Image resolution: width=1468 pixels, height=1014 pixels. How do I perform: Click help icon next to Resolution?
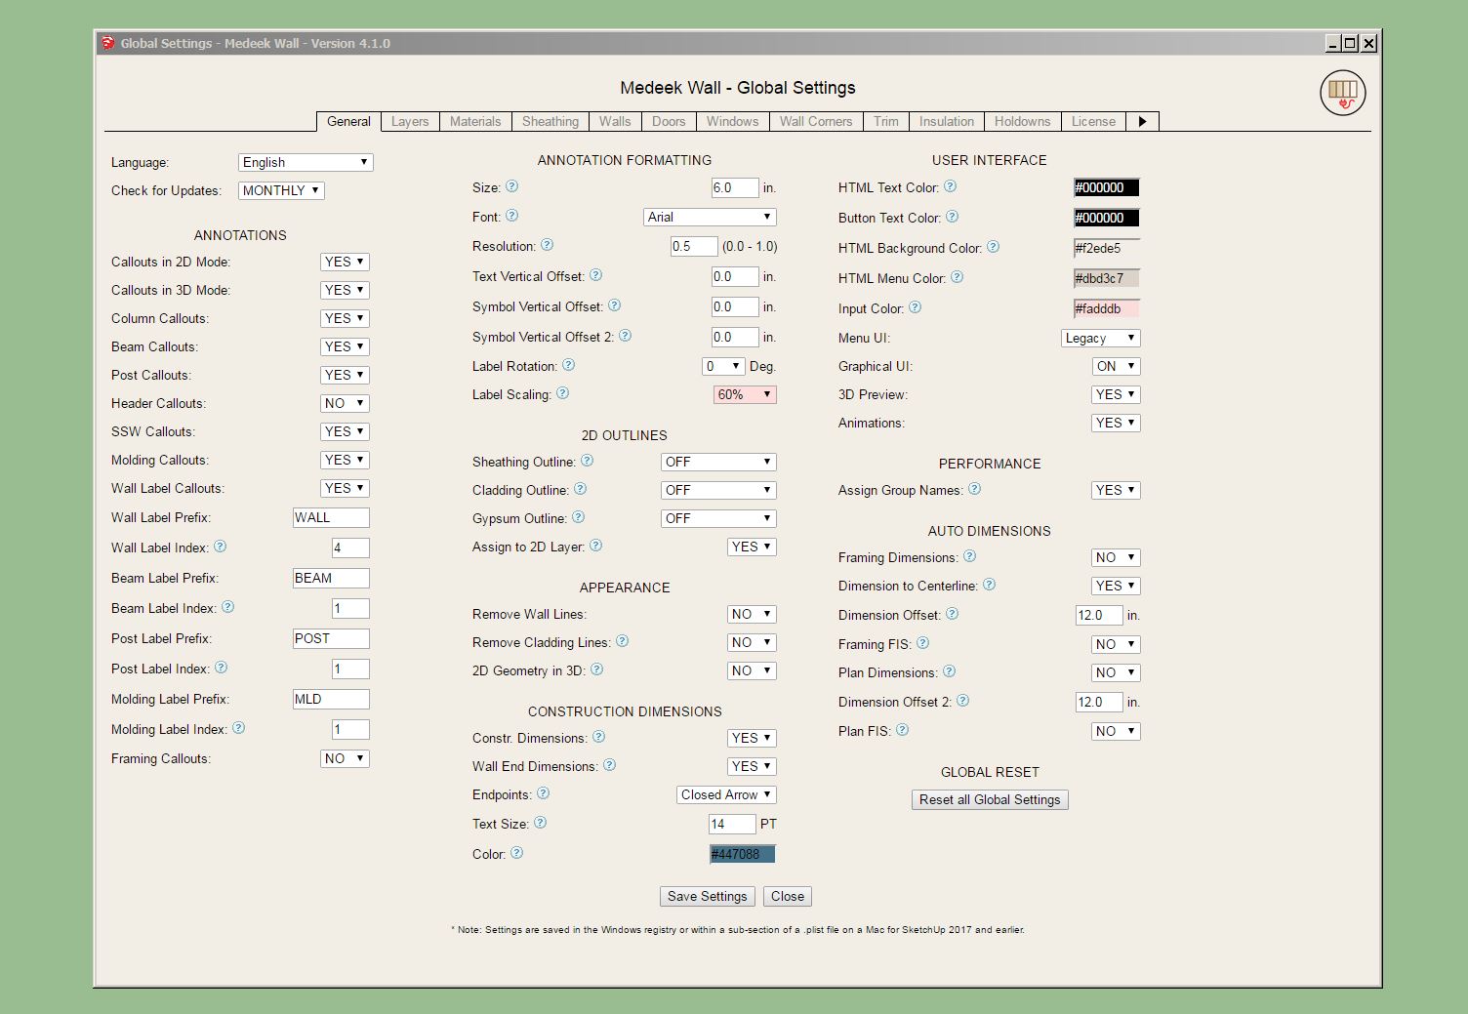tap(547, 245)
